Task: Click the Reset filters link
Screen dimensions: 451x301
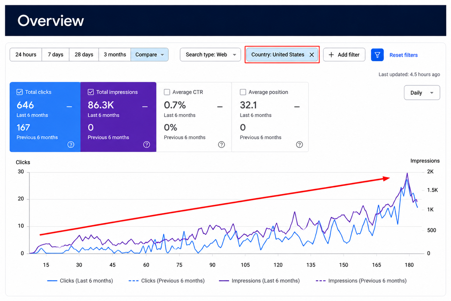Action: pyautogui.click(x=403, y=55)
